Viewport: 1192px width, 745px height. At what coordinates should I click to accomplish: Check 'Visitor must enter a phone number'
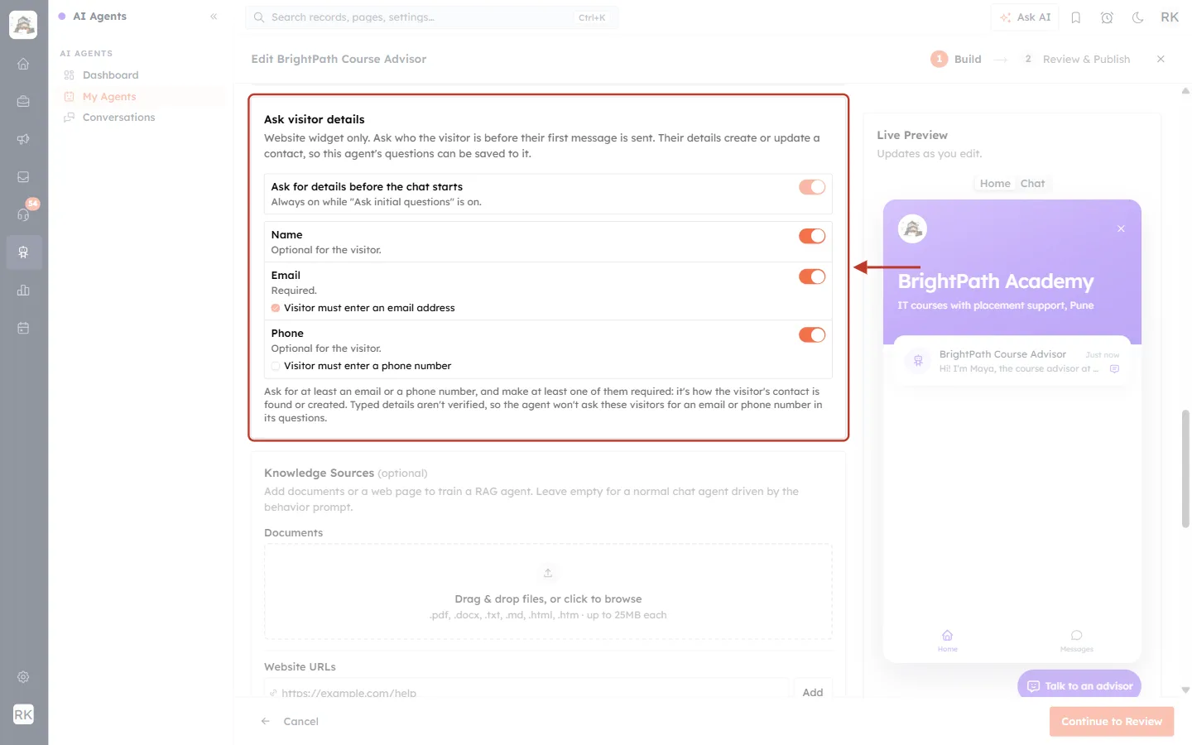(276, 366)
